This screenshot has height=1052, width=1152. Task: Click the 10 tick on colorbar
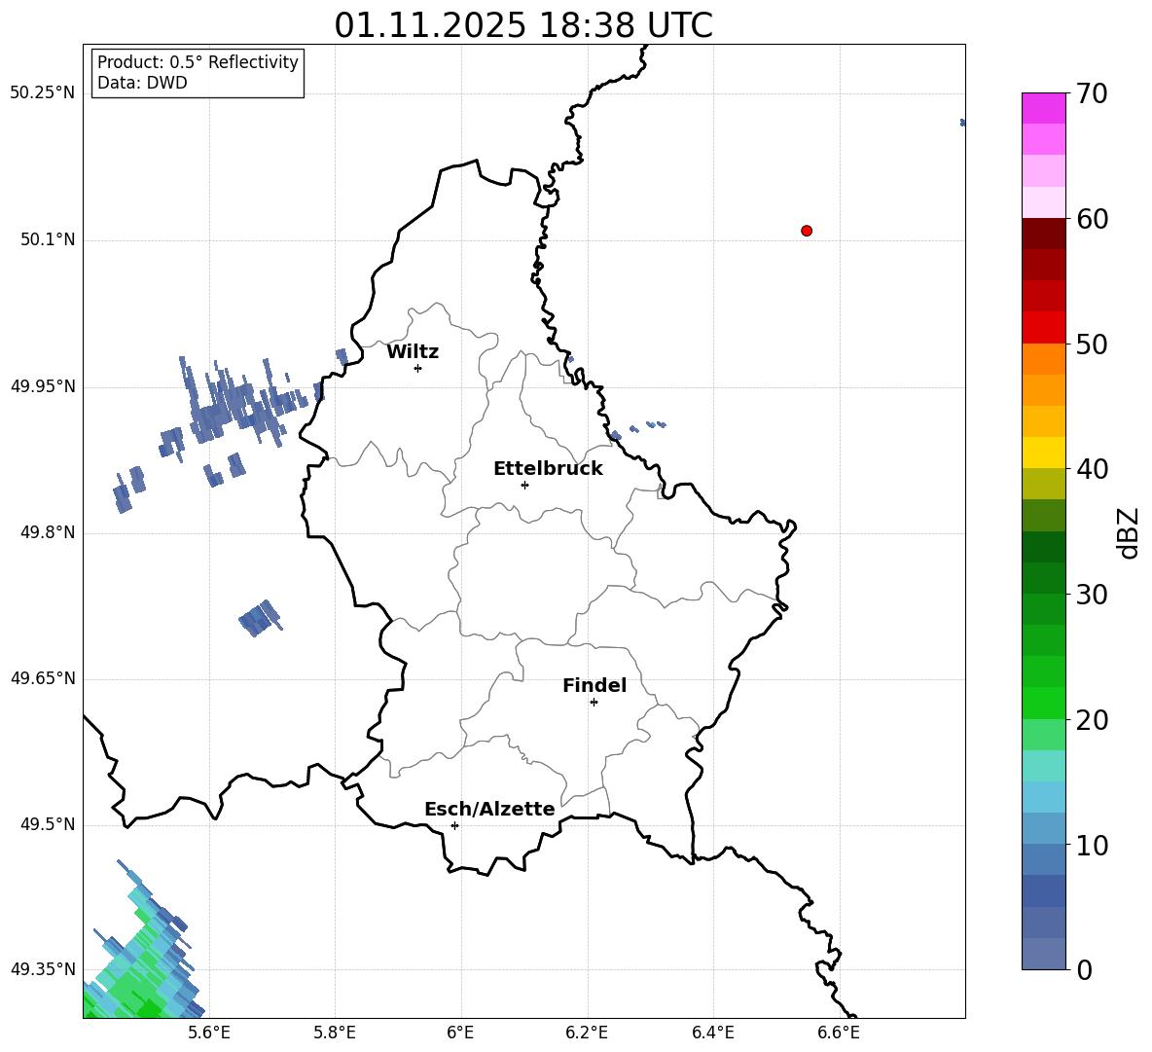coord(1092,845)
